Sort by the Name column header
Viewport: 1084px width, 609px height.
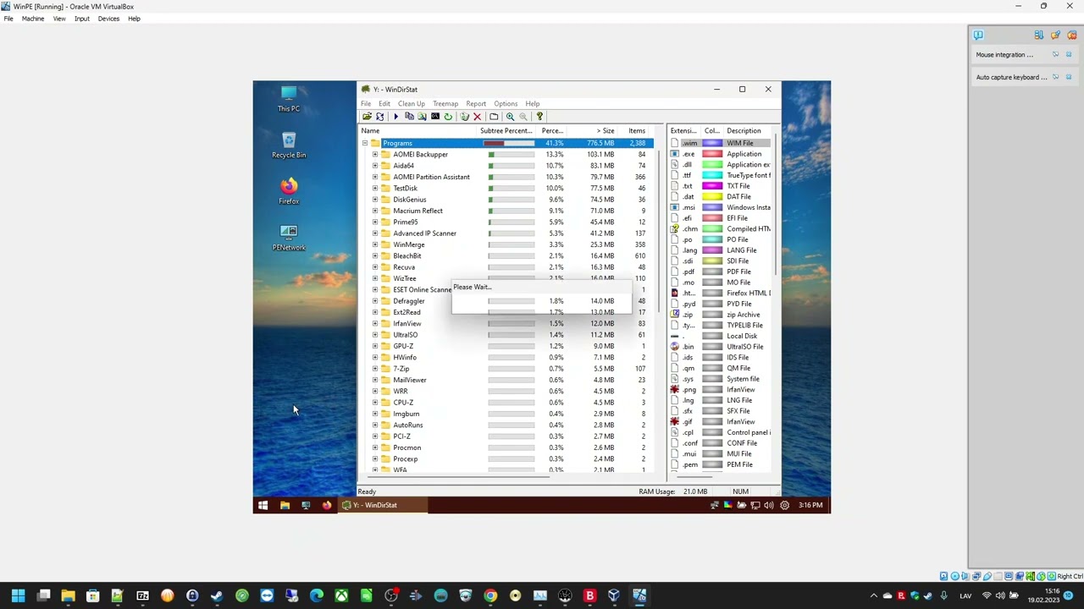tap(418, 131)
